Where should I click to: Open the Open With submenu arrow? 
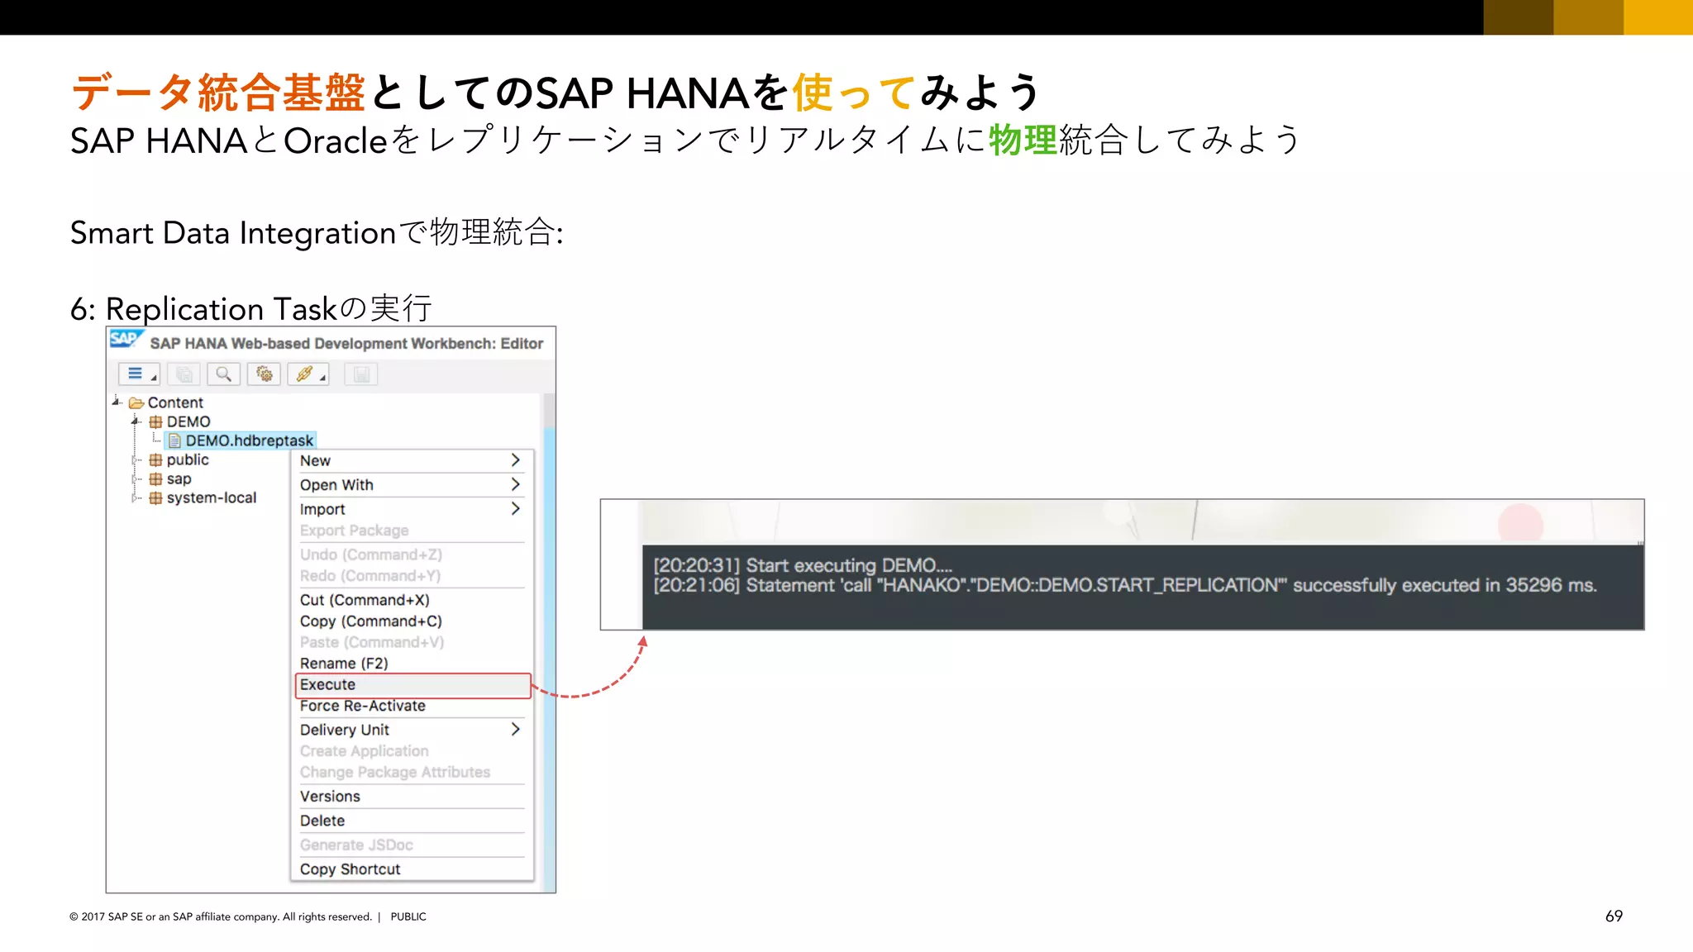(x=515, y=484)
